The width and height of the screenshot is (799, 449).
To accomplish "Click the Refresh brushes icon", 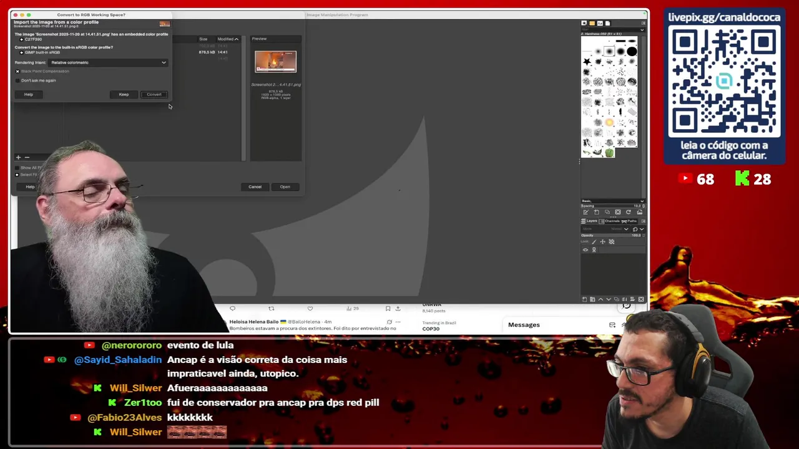I will 629,212.
